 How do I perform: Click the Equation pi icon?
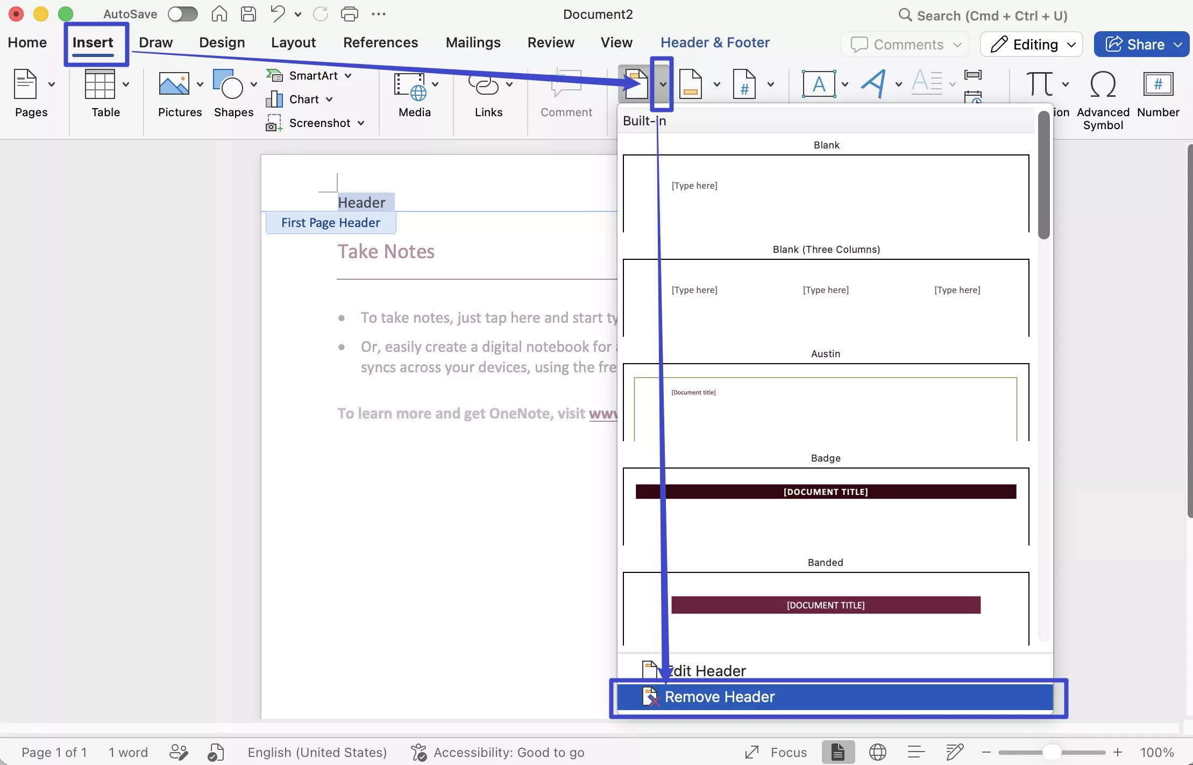[x=1039, y=84]
